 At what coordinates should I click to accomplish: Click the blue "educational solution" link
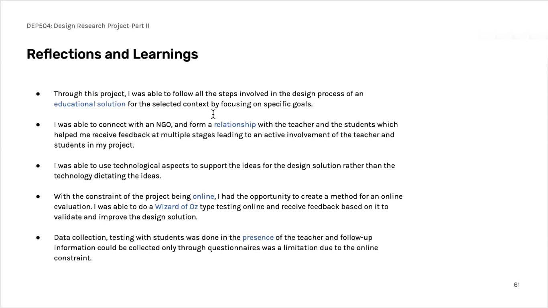pos(90,104)
